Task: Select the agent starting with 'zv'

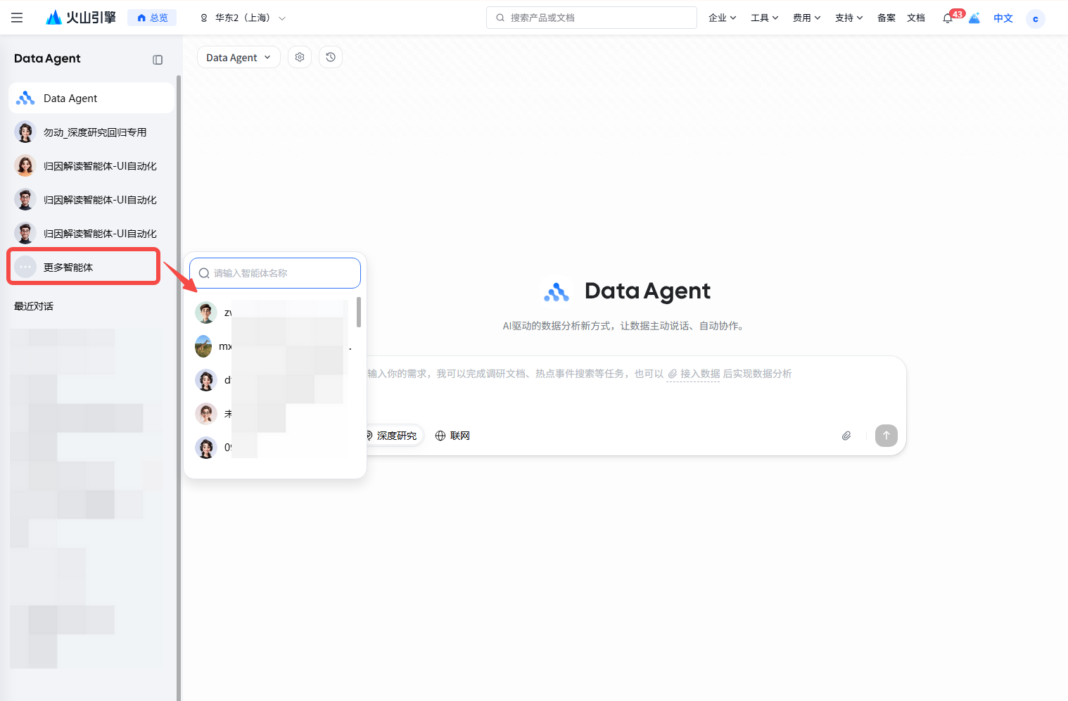Action: [272, 312]
